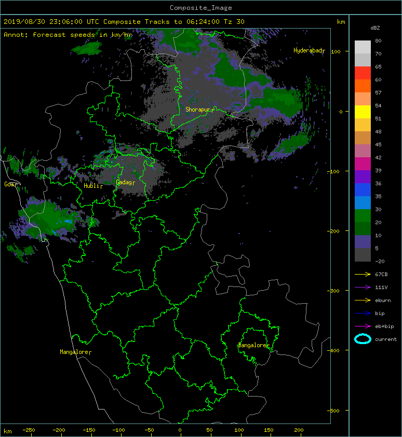This screenshot has width=402, height=437.
Task: Select the -20 value on dBZ scale
Action: pyautogui.click(x=380, y=262)
